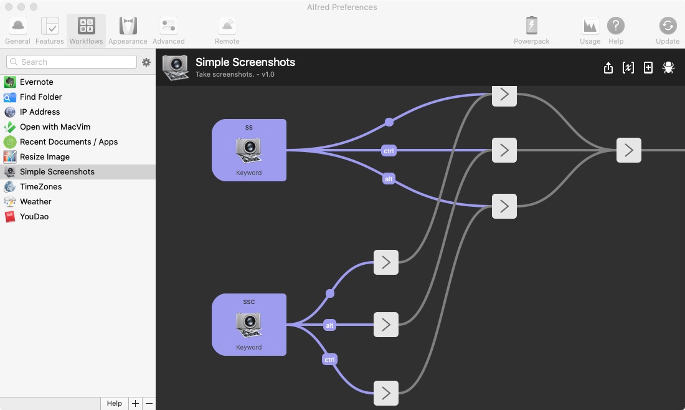Select the final merging node on the right
Image resolution: width=685 pixels, height=410 pixels.
629,150
